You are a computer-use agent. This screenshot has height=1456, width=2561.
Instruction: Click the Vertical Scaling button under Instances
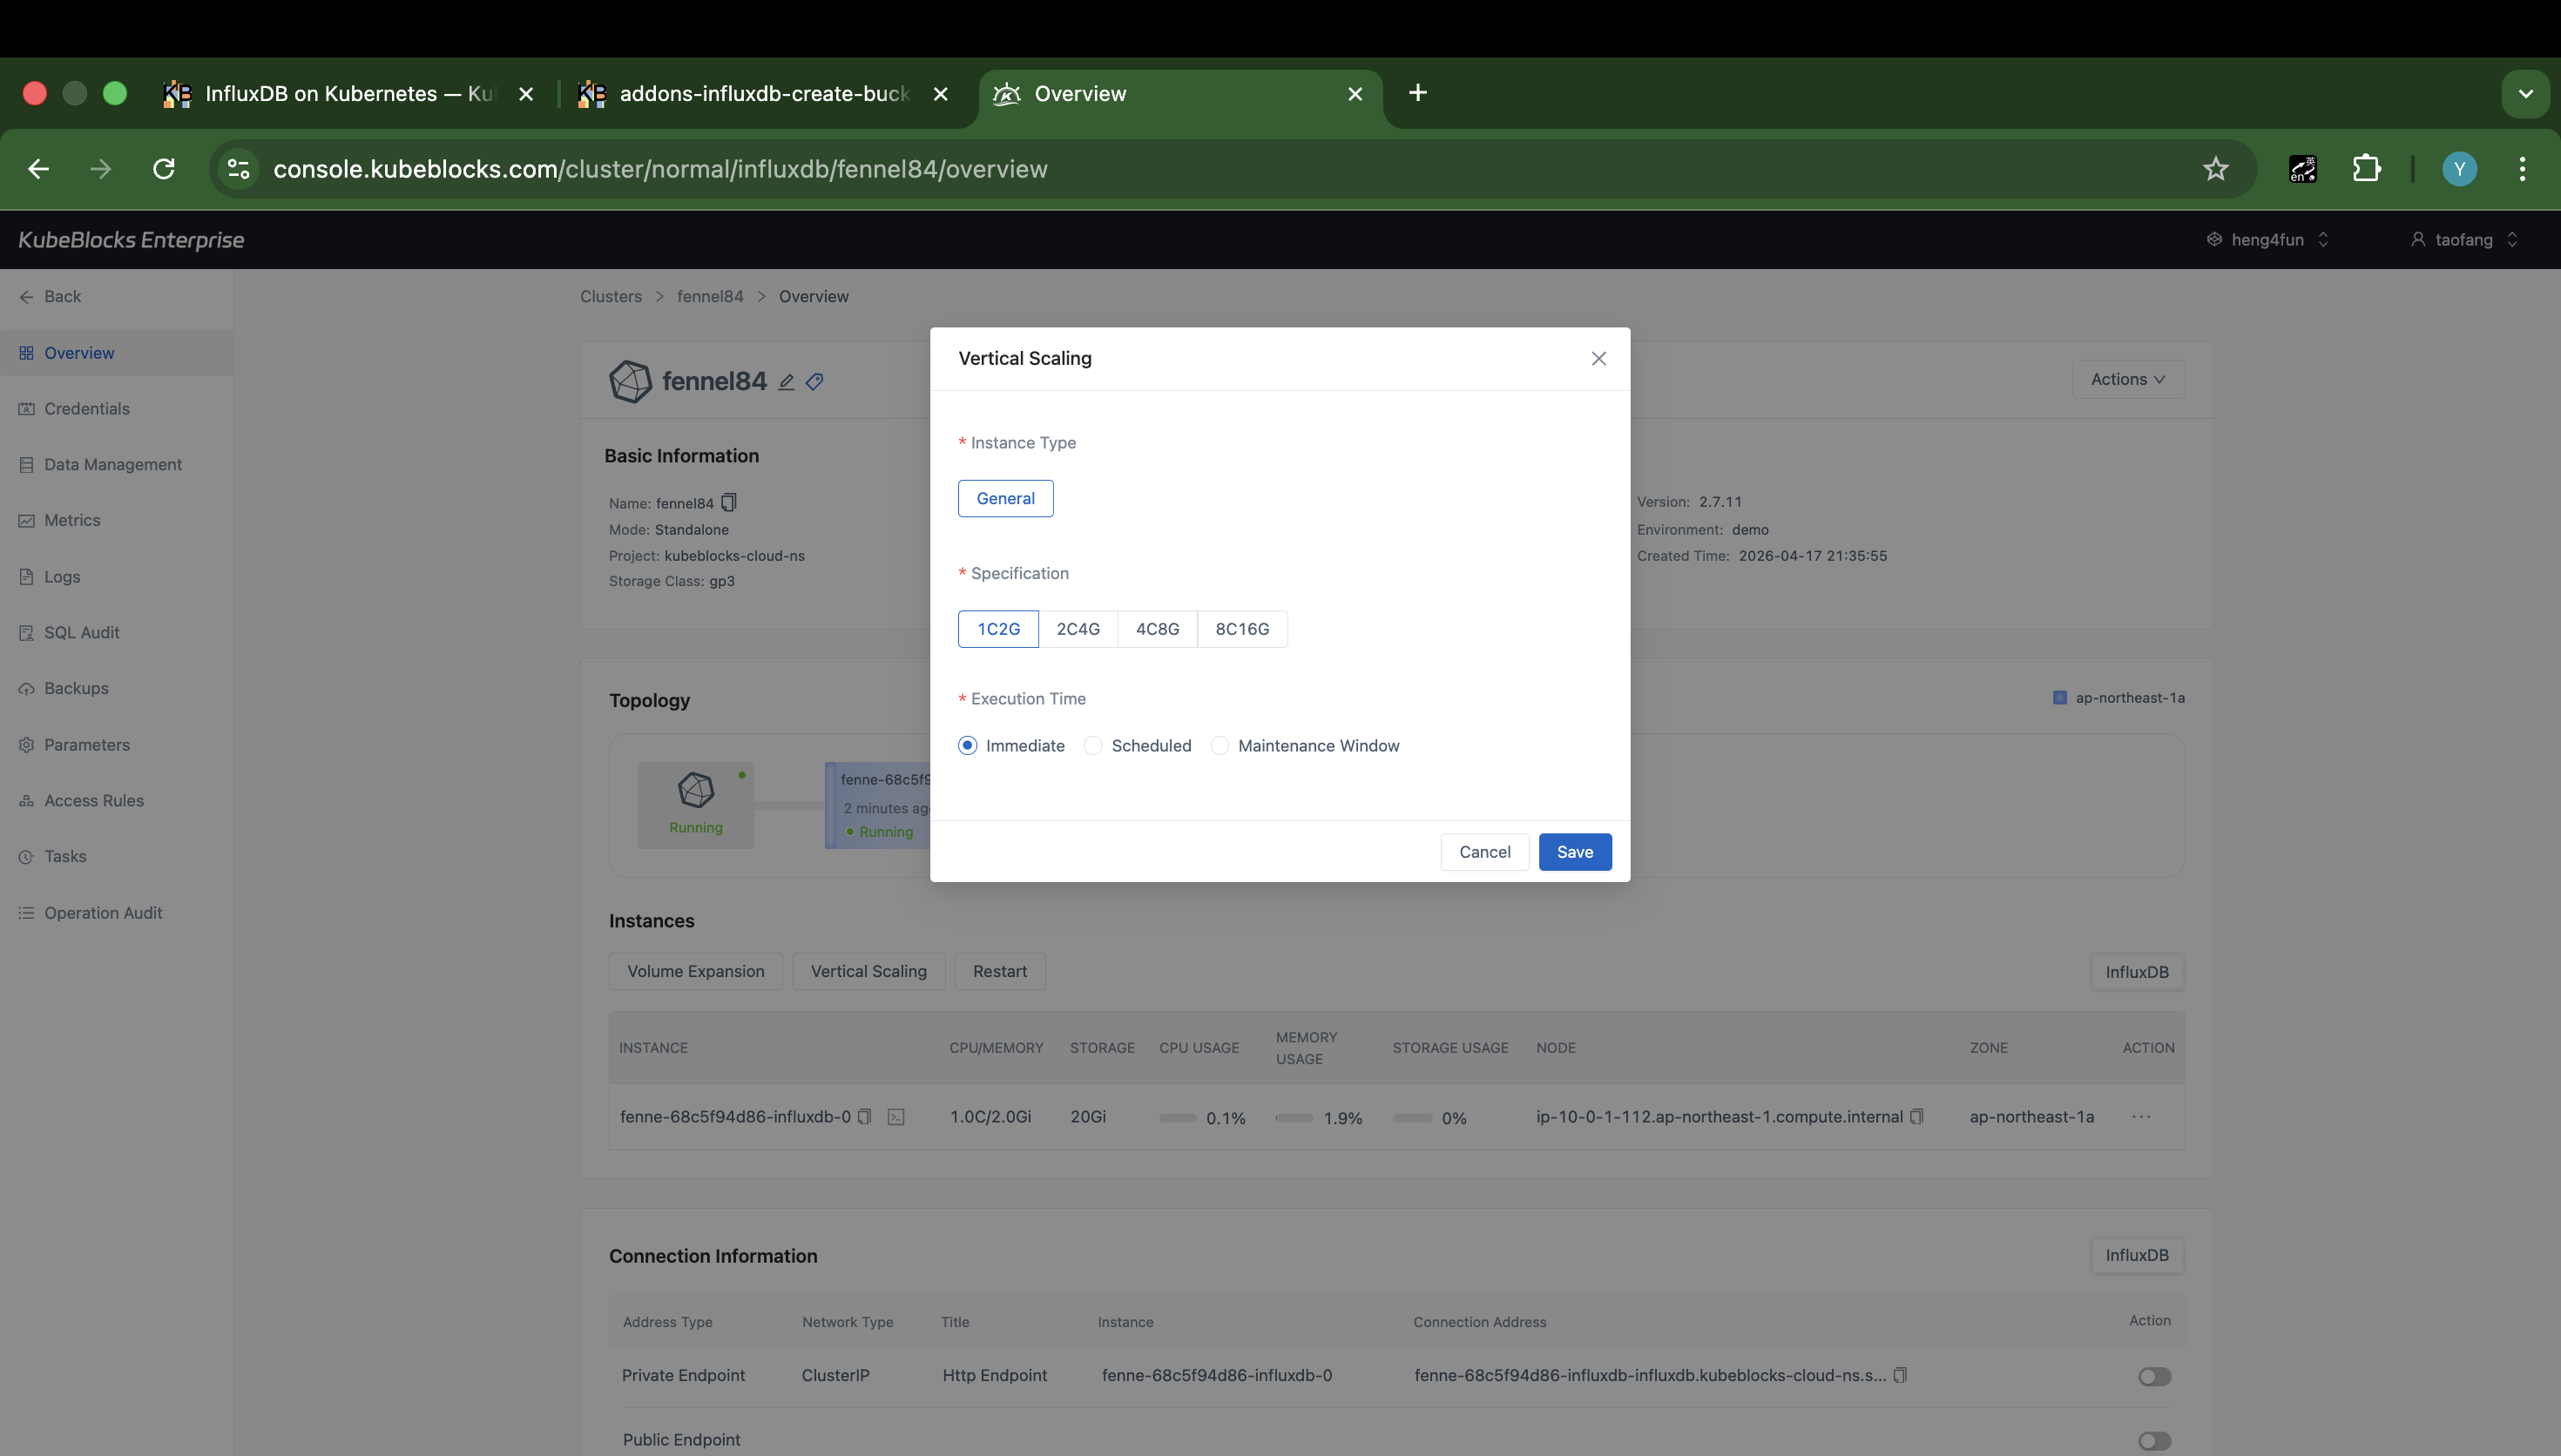(868, 972)
